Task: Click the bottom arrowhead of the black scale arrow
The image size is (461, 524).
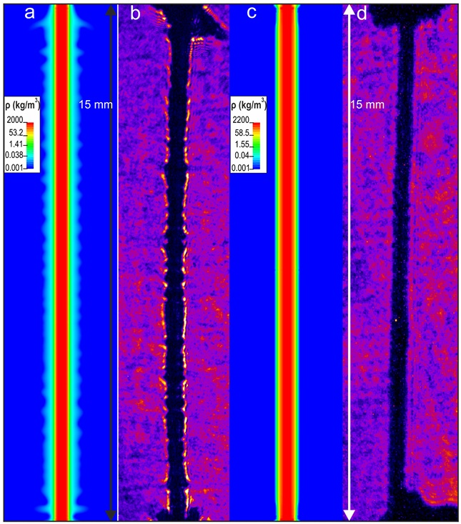Action: click(x=109, y=513)
